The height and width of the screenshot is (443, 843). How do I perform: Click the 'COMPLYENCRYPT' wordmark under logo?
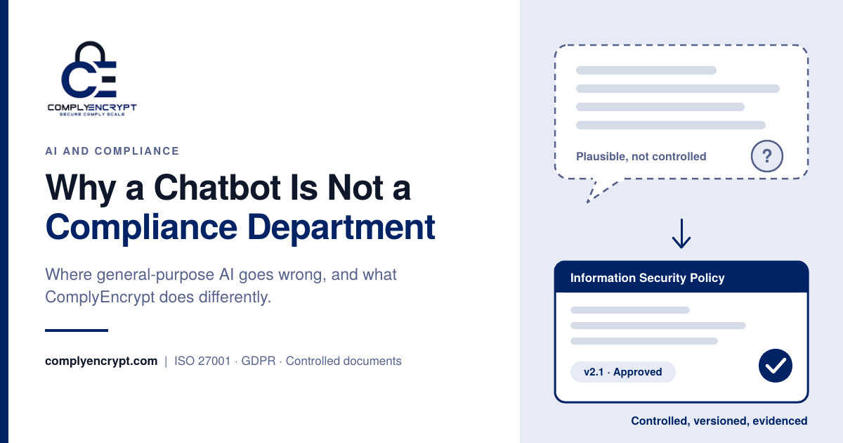coord(92,107)
